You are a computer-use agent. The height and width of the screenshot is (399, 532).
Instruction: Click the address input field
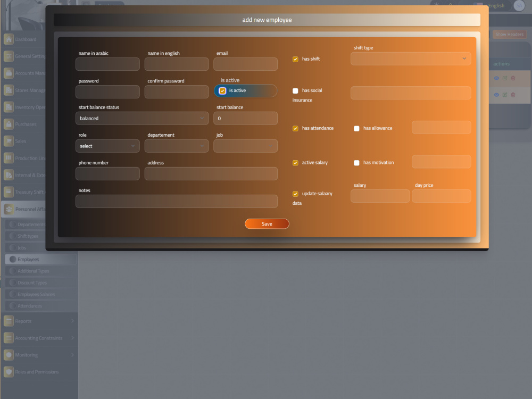(211, 174)
